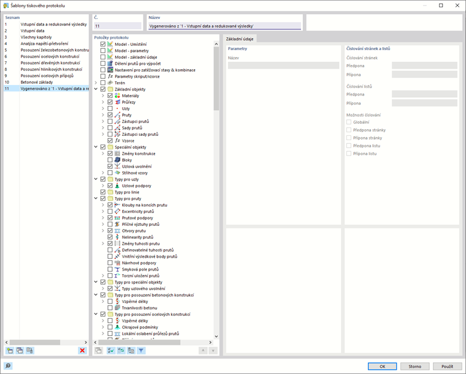Click the Dělení prutů pro výpočet icon

110,64
